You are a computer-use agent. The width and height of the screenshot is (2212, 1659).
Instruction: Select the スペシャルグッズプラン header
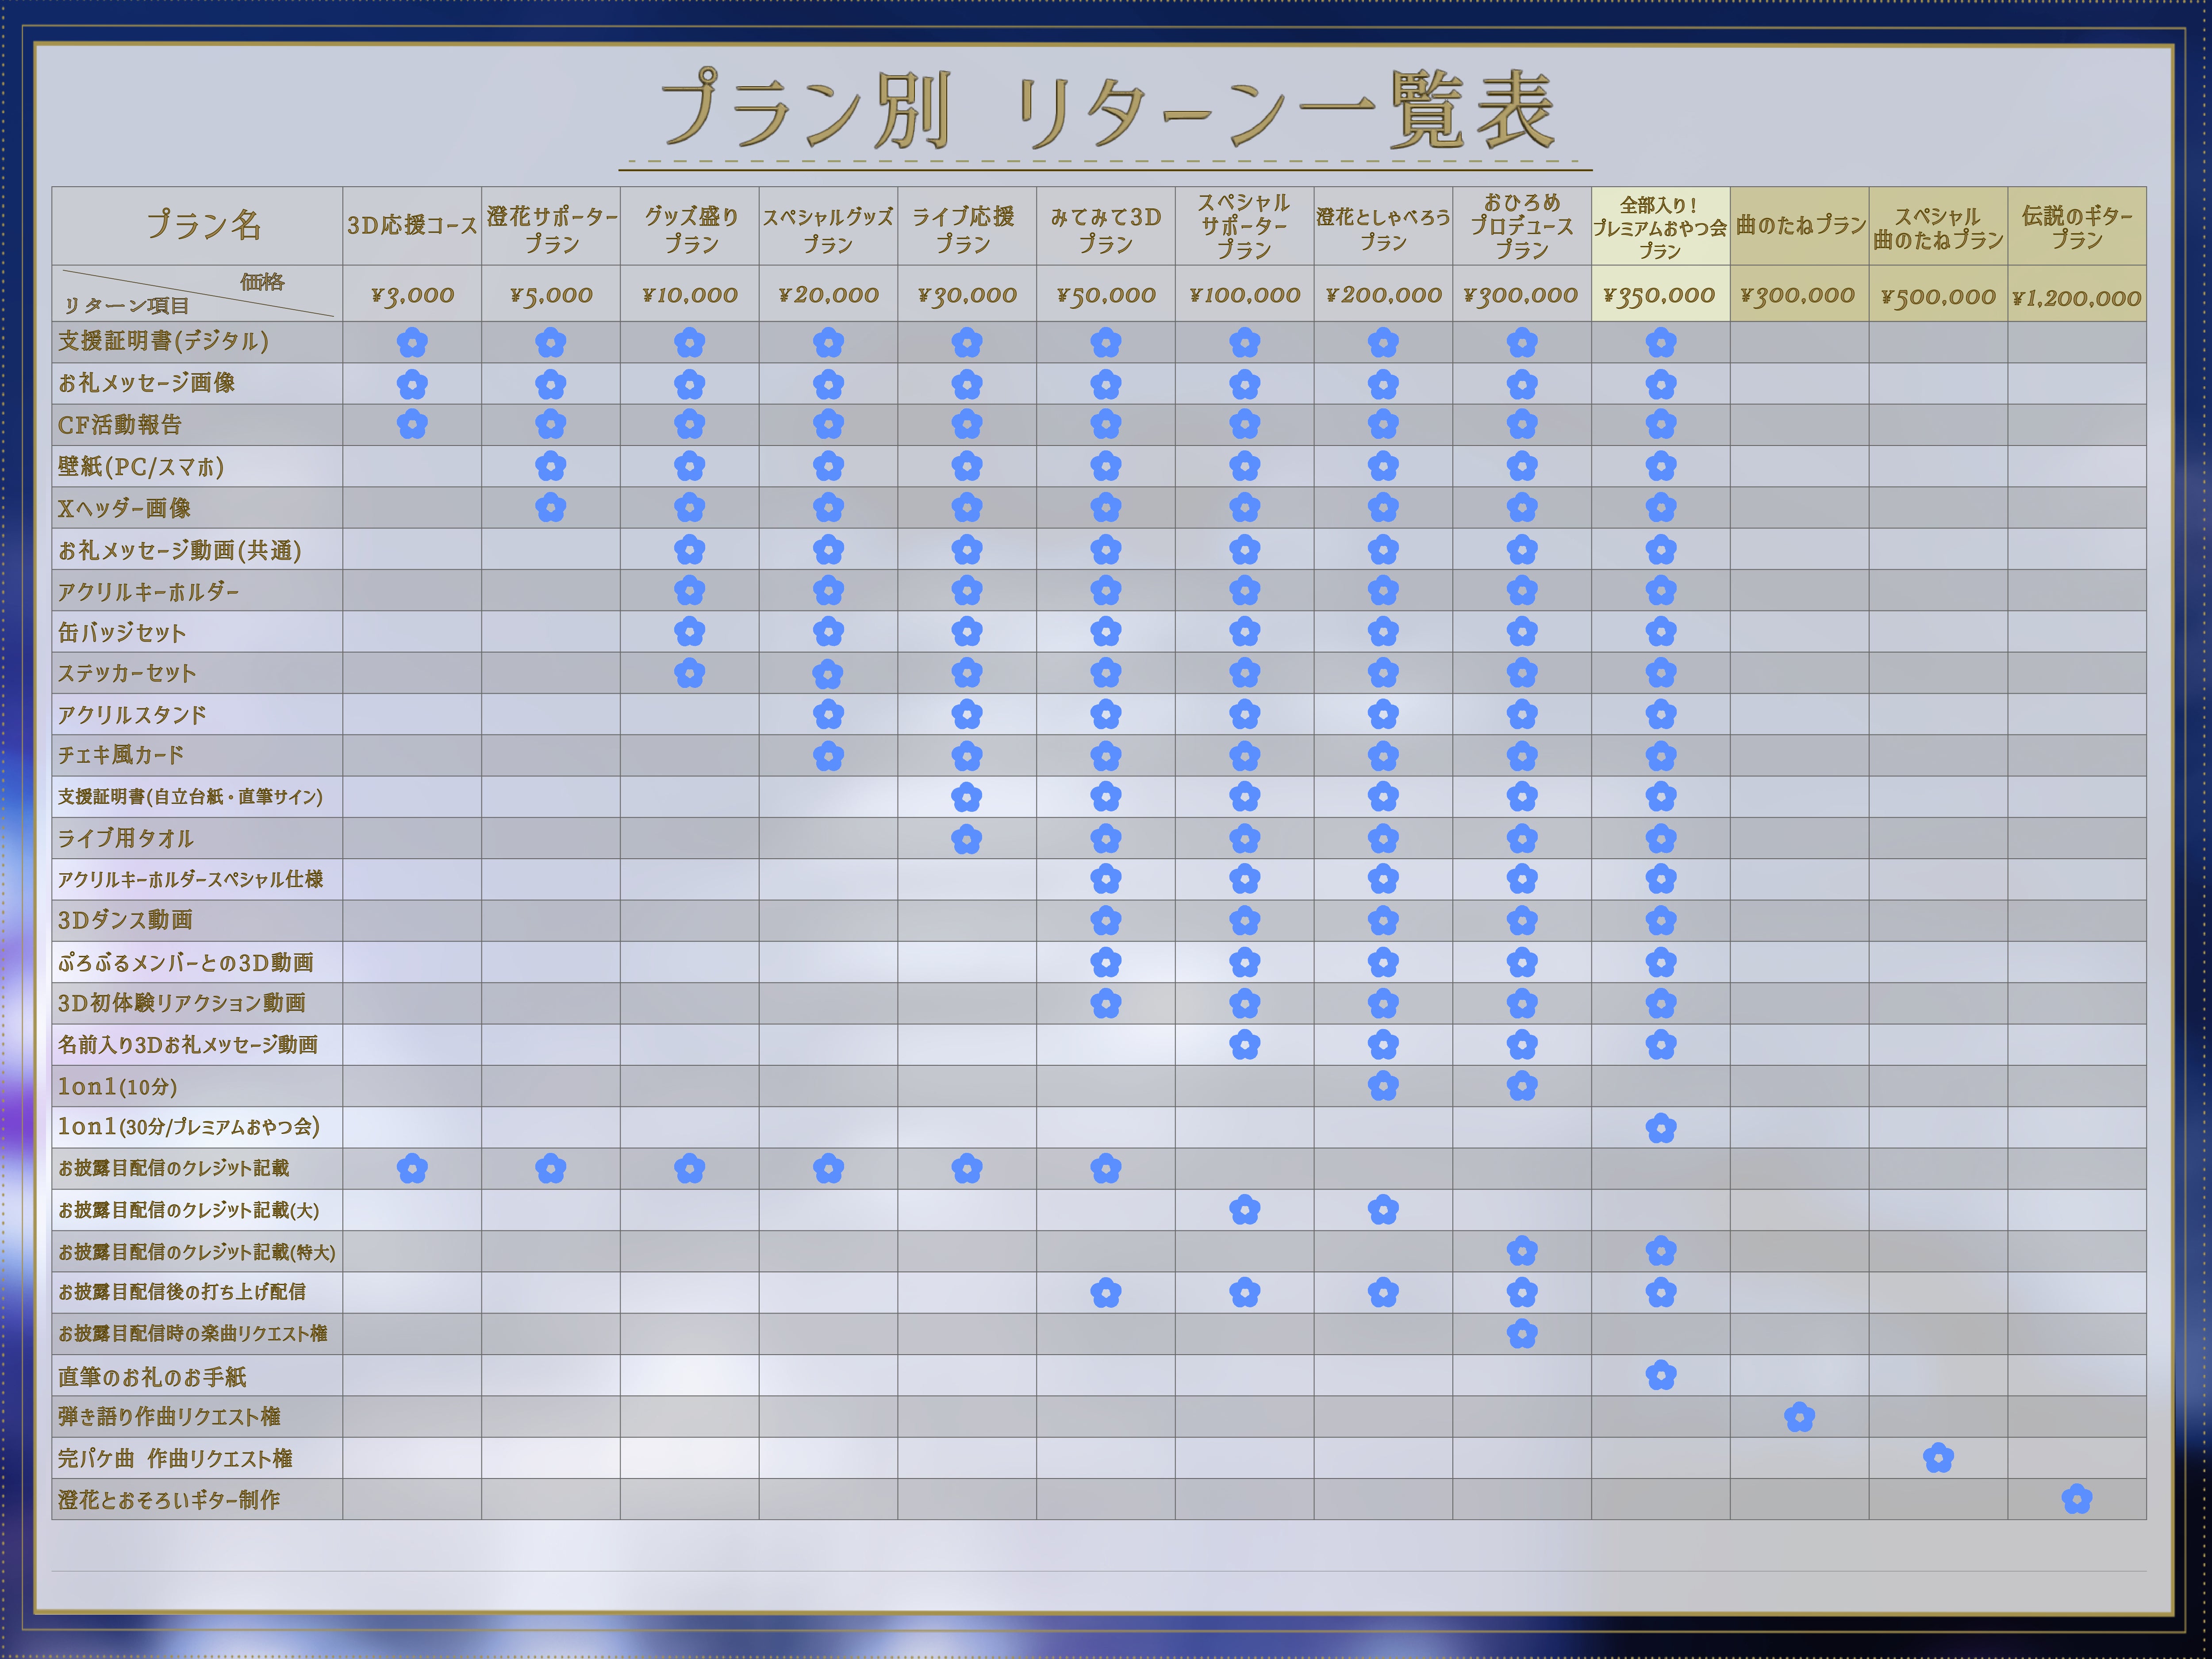(828, 226)
